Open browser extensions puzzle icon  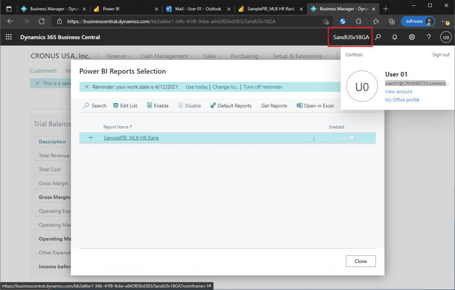(x=359, y=21)
